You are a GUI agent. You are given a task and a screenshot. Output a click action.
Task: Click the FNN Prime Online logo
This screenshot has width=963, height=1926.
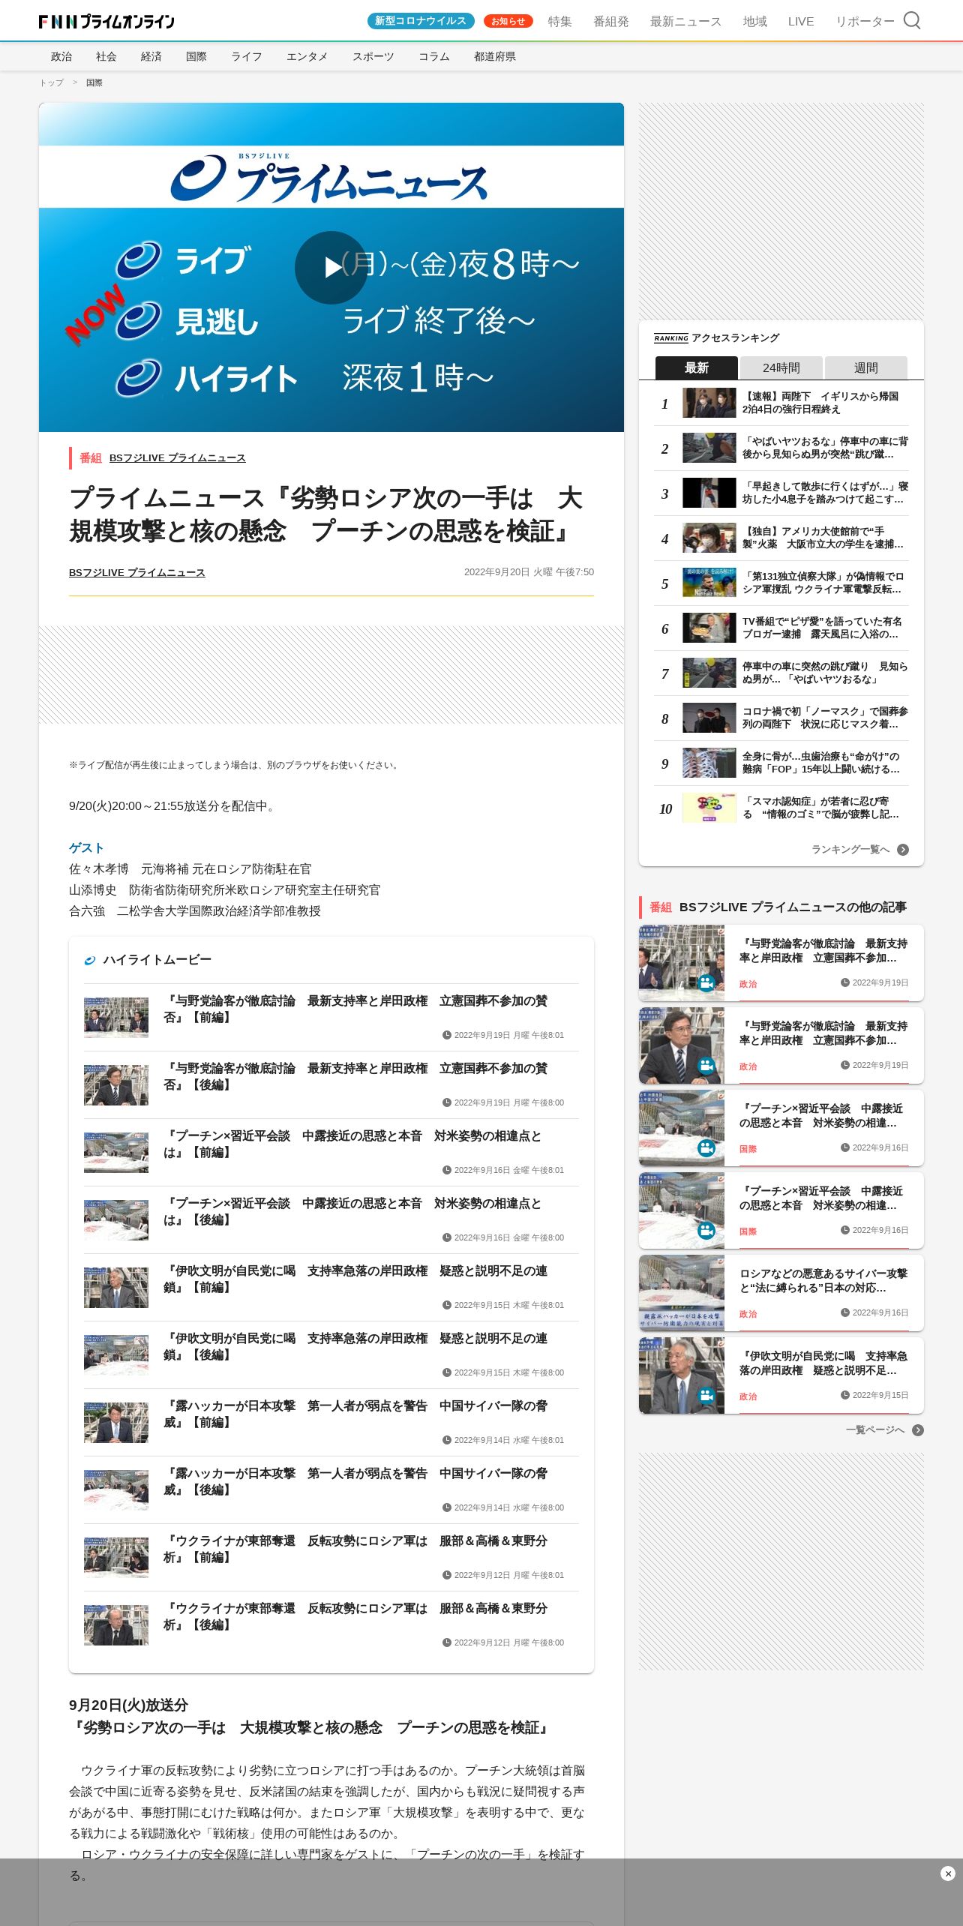coord(106,22)
